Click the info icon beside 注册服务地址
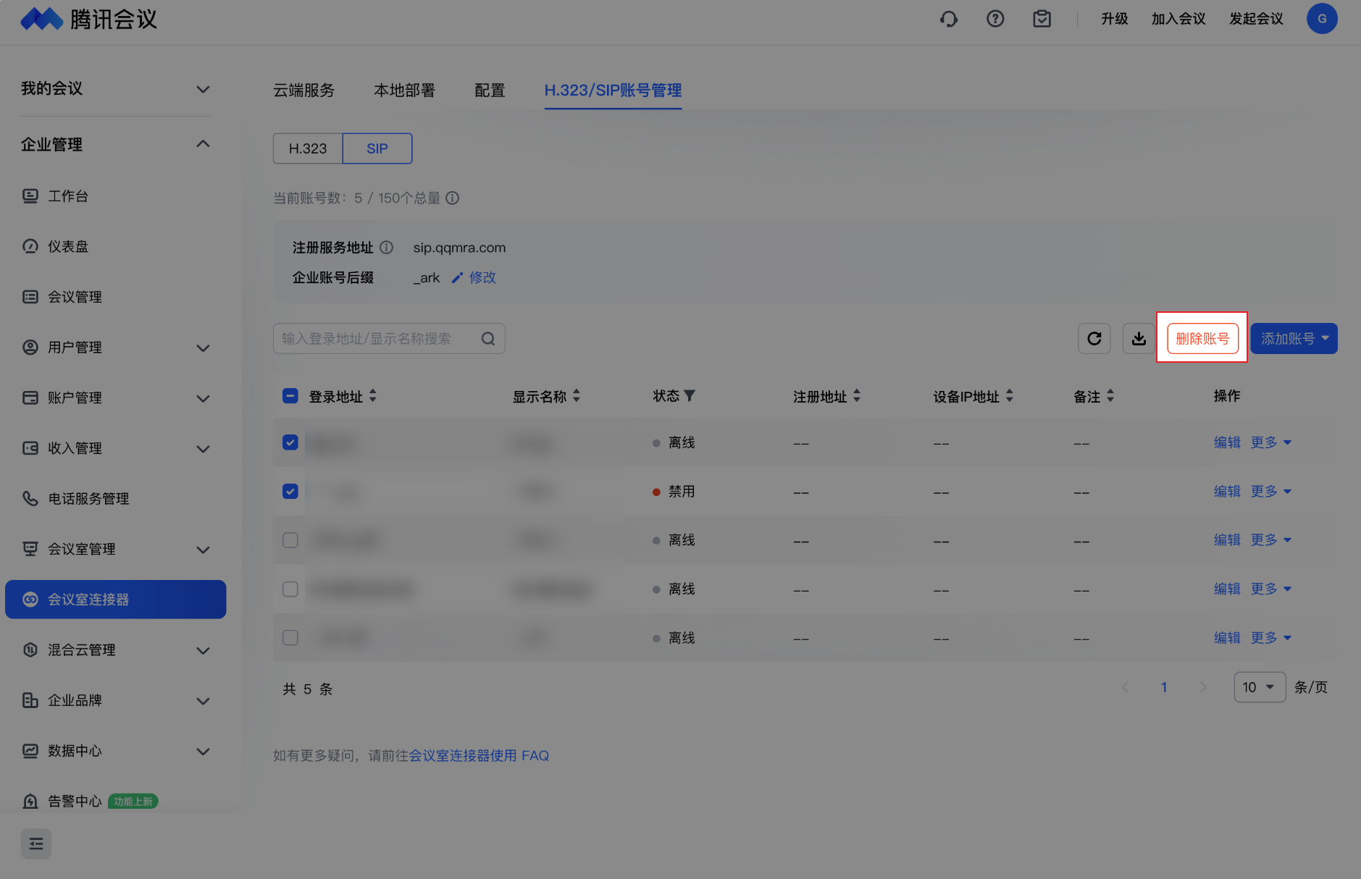The height and width of the screenshot is (879, 1361). point(387,248)
